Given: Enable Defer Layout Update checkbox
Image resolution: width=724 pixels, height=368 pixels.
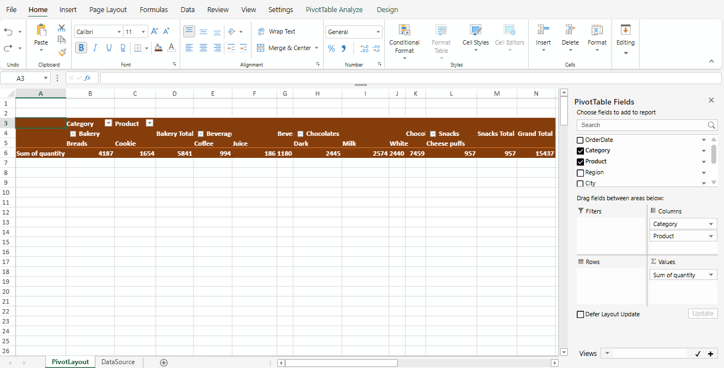Looking at the screenshot, I should tap(580, 314).
